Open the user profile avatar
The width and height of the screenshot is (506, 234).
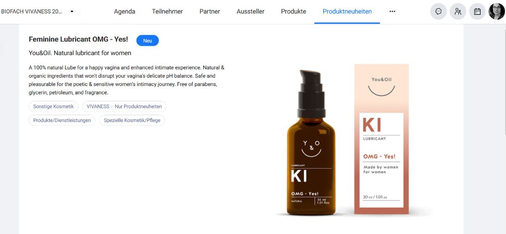[497, 11]
